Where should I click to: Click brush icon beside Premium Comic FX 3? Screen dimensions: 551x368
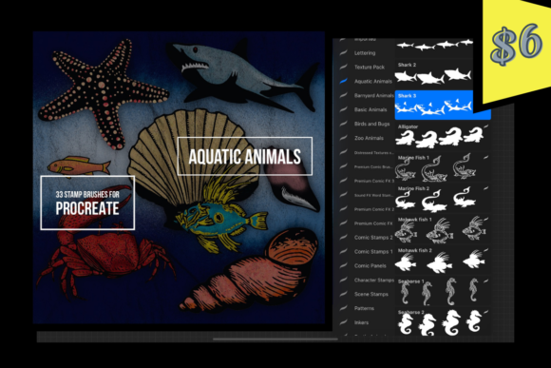343,181
